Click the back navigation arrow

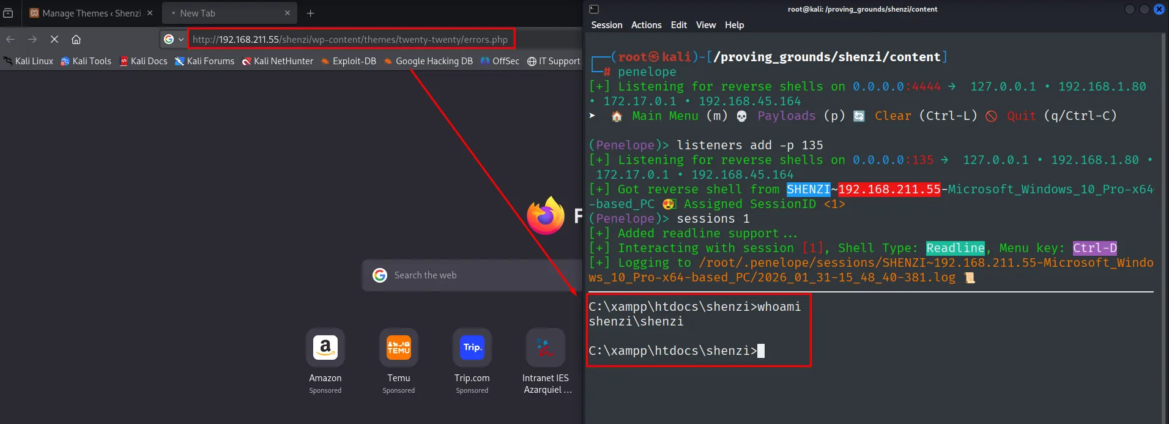click(10, 39)
